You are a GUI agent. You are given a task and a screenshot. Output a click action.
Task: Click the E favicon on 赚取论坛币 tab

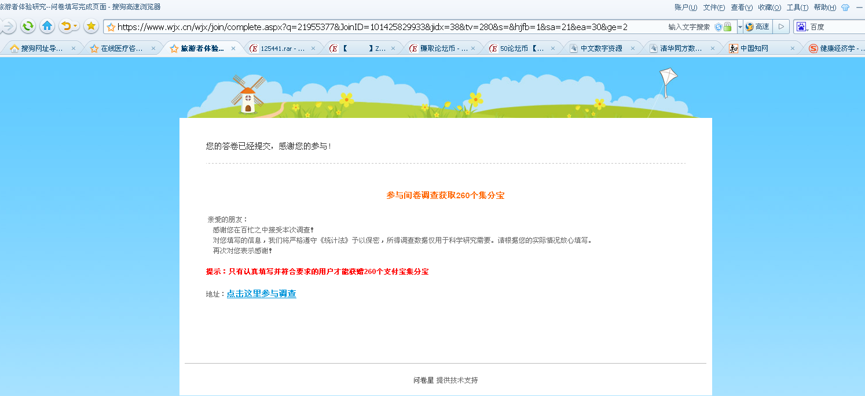tap(413, 49)
